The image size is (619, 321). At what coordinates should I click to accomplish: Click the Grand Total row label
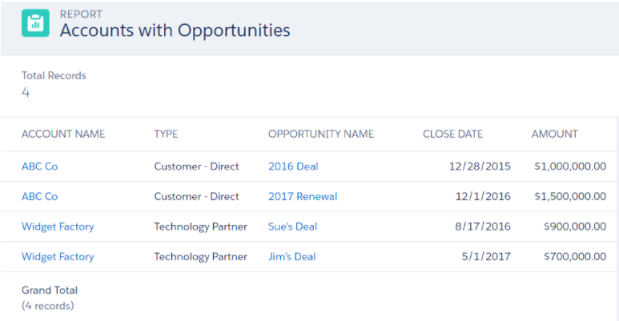pyautogui.click(x=50, y=291)
